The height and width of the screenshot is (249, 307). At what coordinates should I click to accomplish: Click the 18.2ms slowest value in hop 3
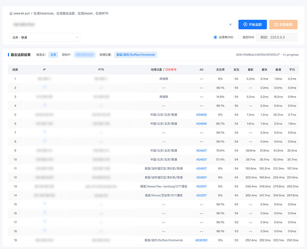pyautogui.click(x=278, y=97)
